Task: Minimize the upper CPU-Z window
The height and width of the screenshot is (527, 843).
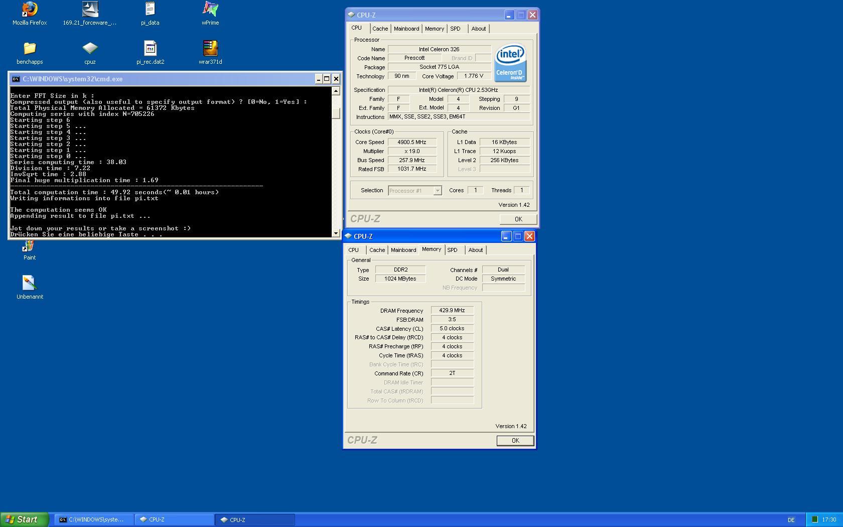Action: [x=509, y=15]
